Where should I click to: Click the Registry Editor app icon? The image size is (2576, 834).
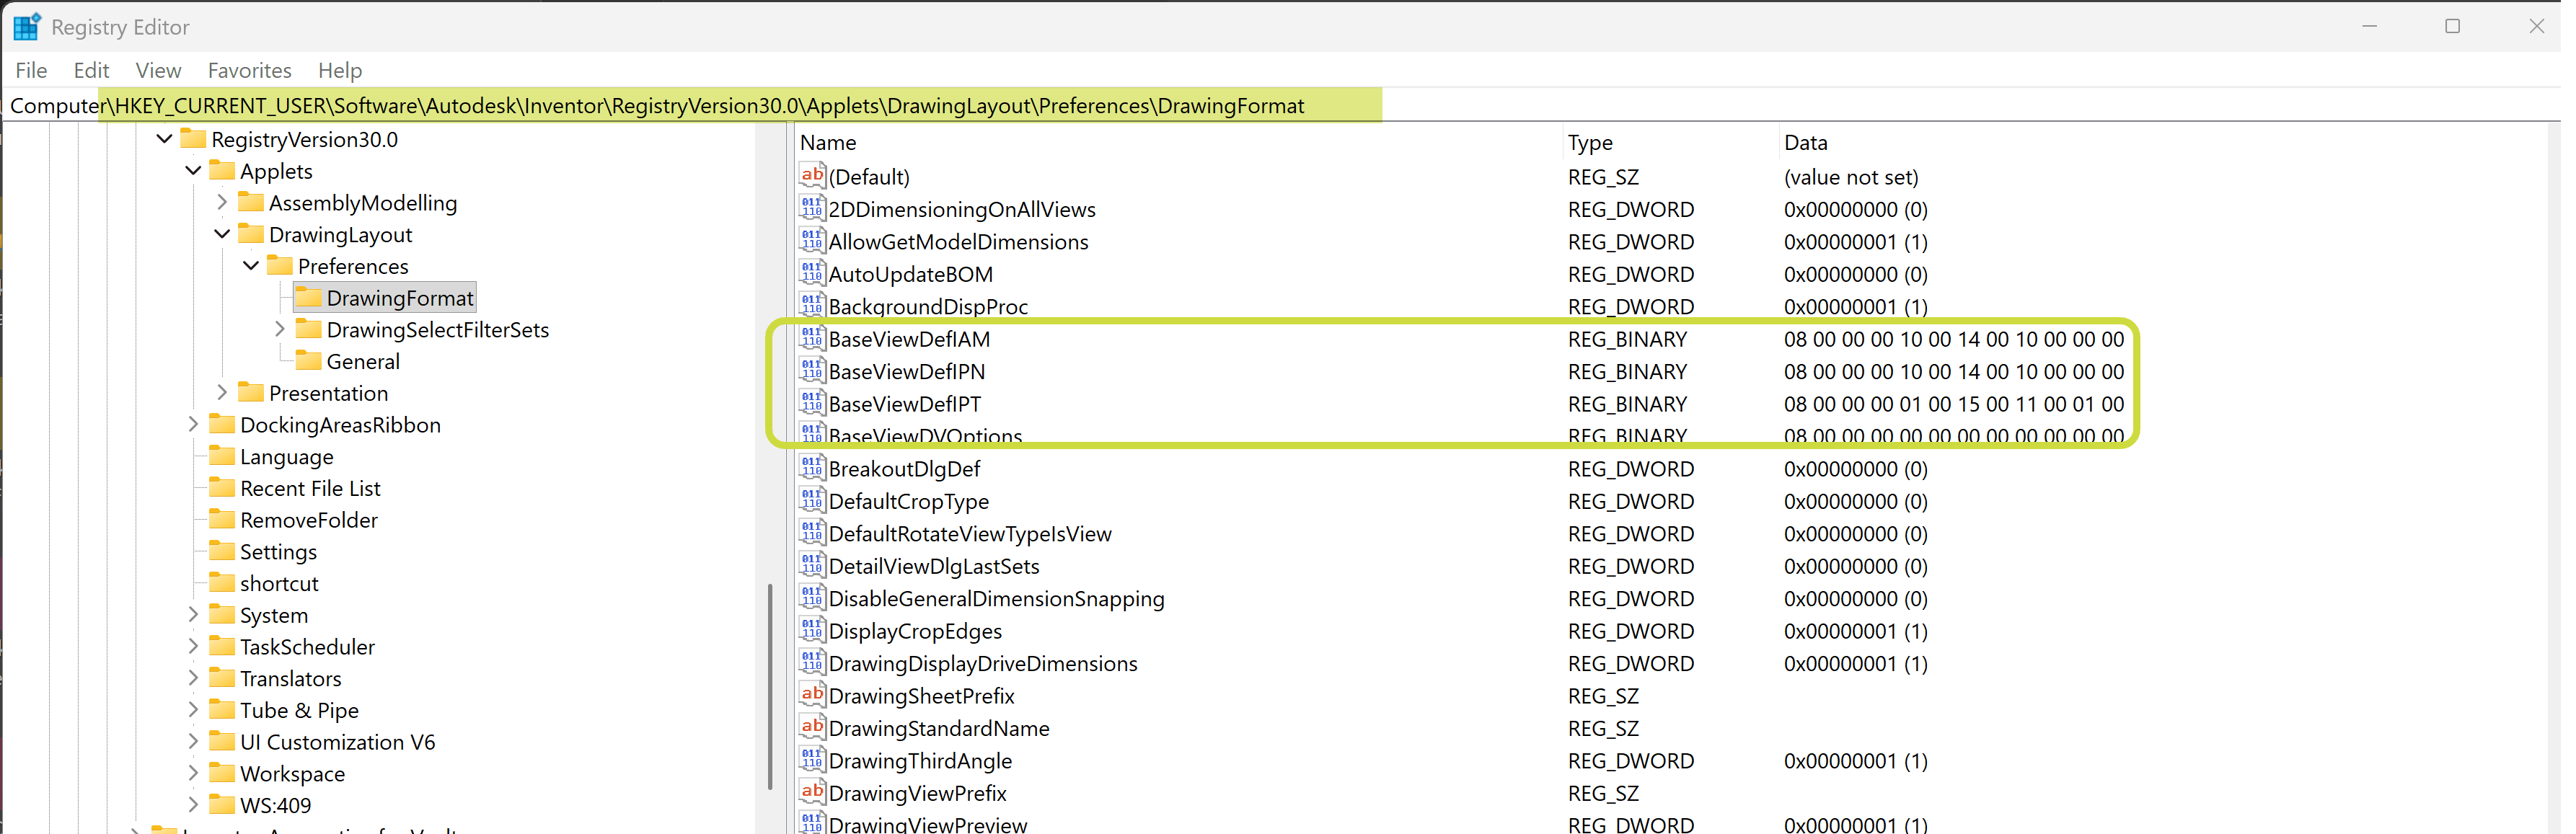pyautogui.click(x=26, y=27)
